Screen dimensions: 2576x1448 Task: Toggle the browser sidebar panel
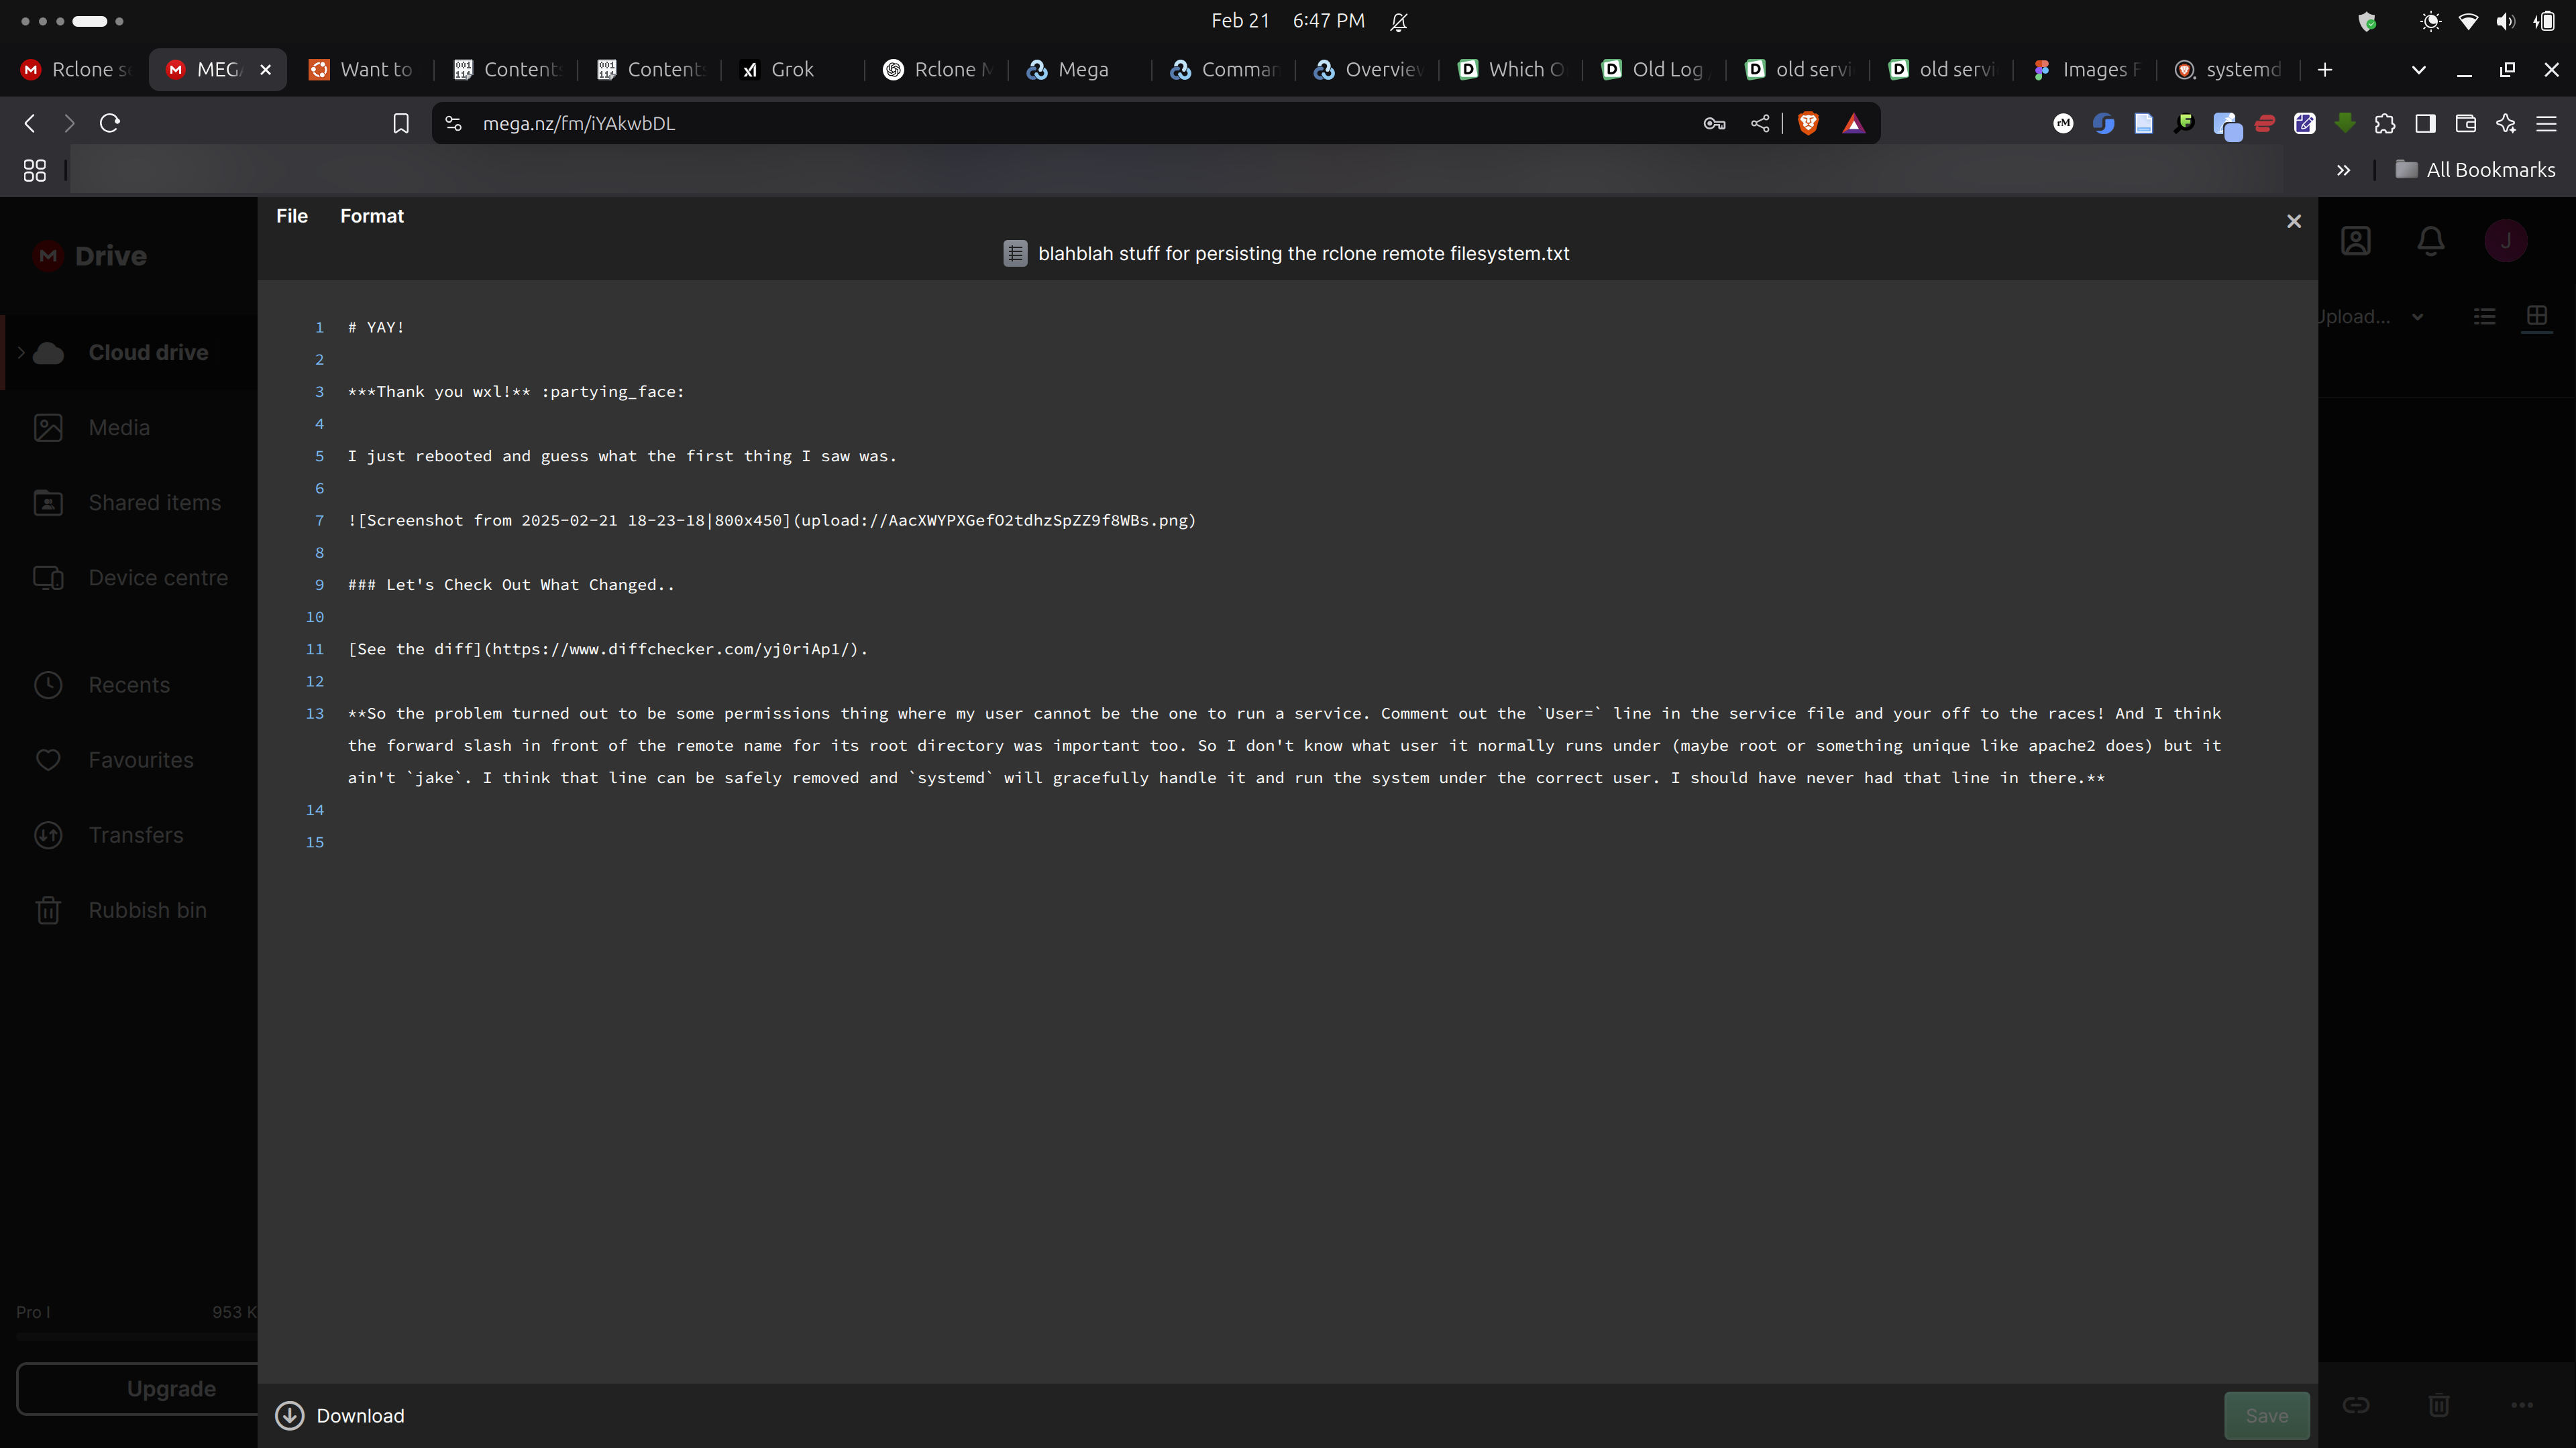[x=2425, y=123]
